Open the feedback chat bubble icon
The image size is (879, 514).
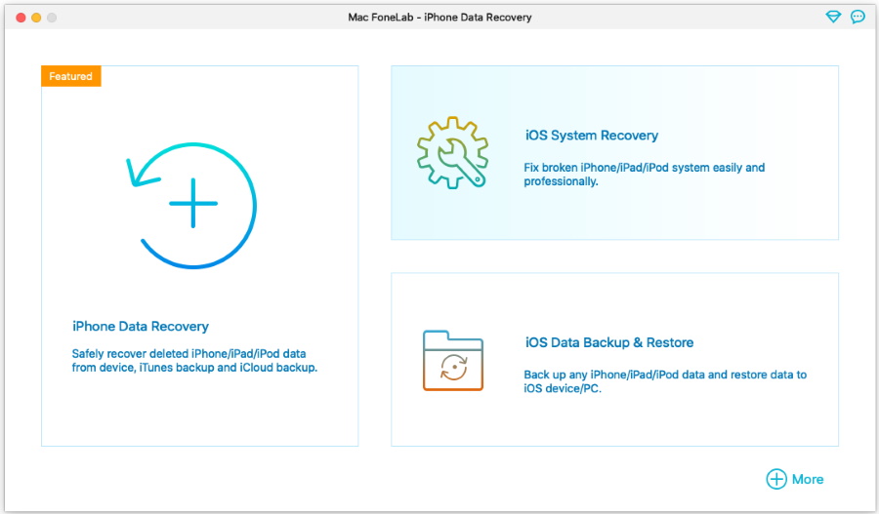pyautogui.click(x=858, y=17)
